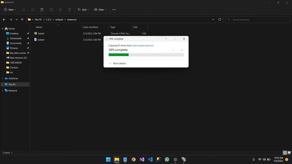This screenshot has height=164, width=292.
Task: Collapse the Home tree node
Action: coord(2,29)
